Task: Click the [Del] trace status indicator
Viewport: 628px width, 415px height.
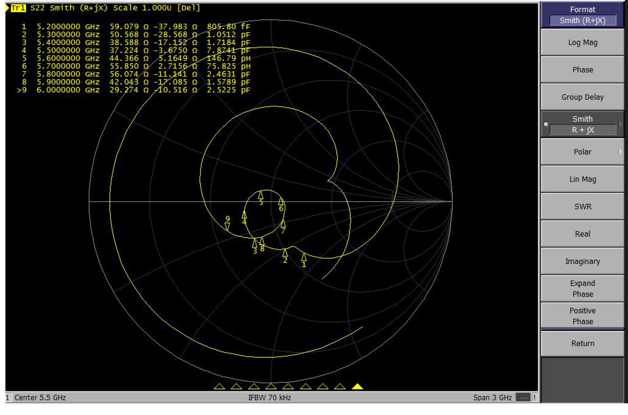Action: tap(188, 8)
